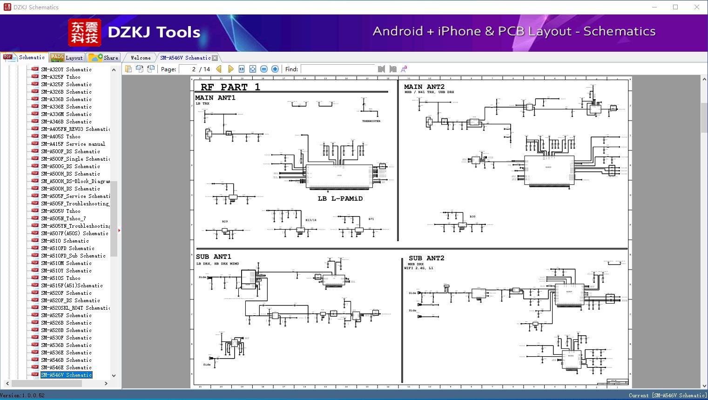Collapse the side panel via red arrow
Image resolution: width=708 pixels, height=400 pixels.
click(x=119, y=230)
